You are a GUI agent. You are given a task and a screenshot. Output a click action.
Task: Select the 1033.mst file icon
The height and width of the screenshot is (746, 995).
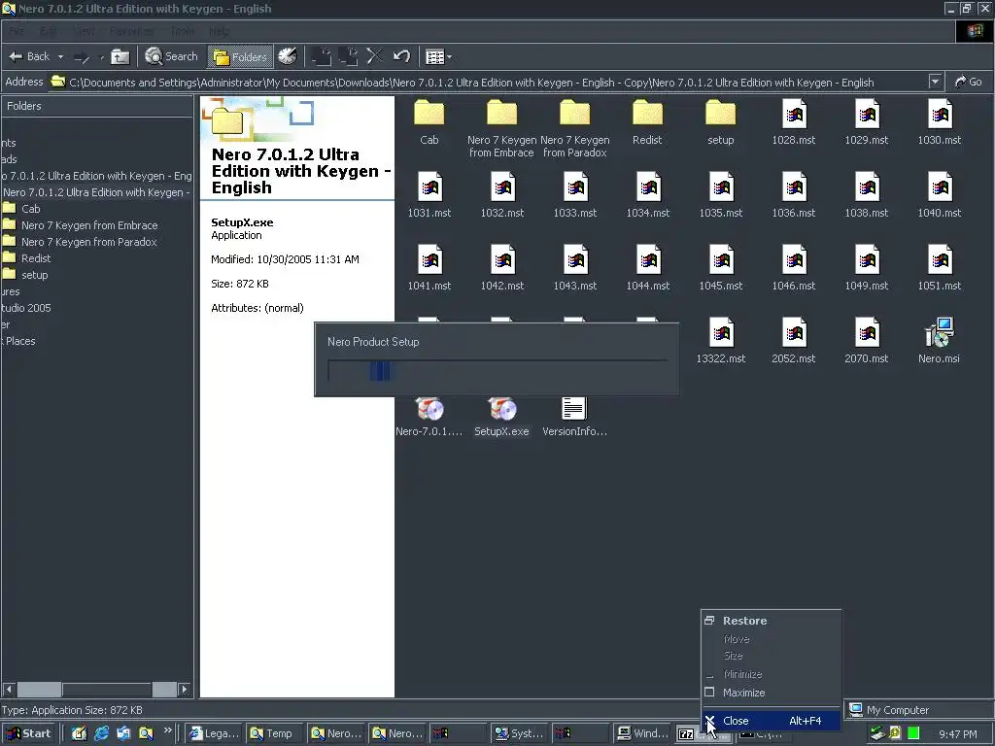click(x=575, y=187)
